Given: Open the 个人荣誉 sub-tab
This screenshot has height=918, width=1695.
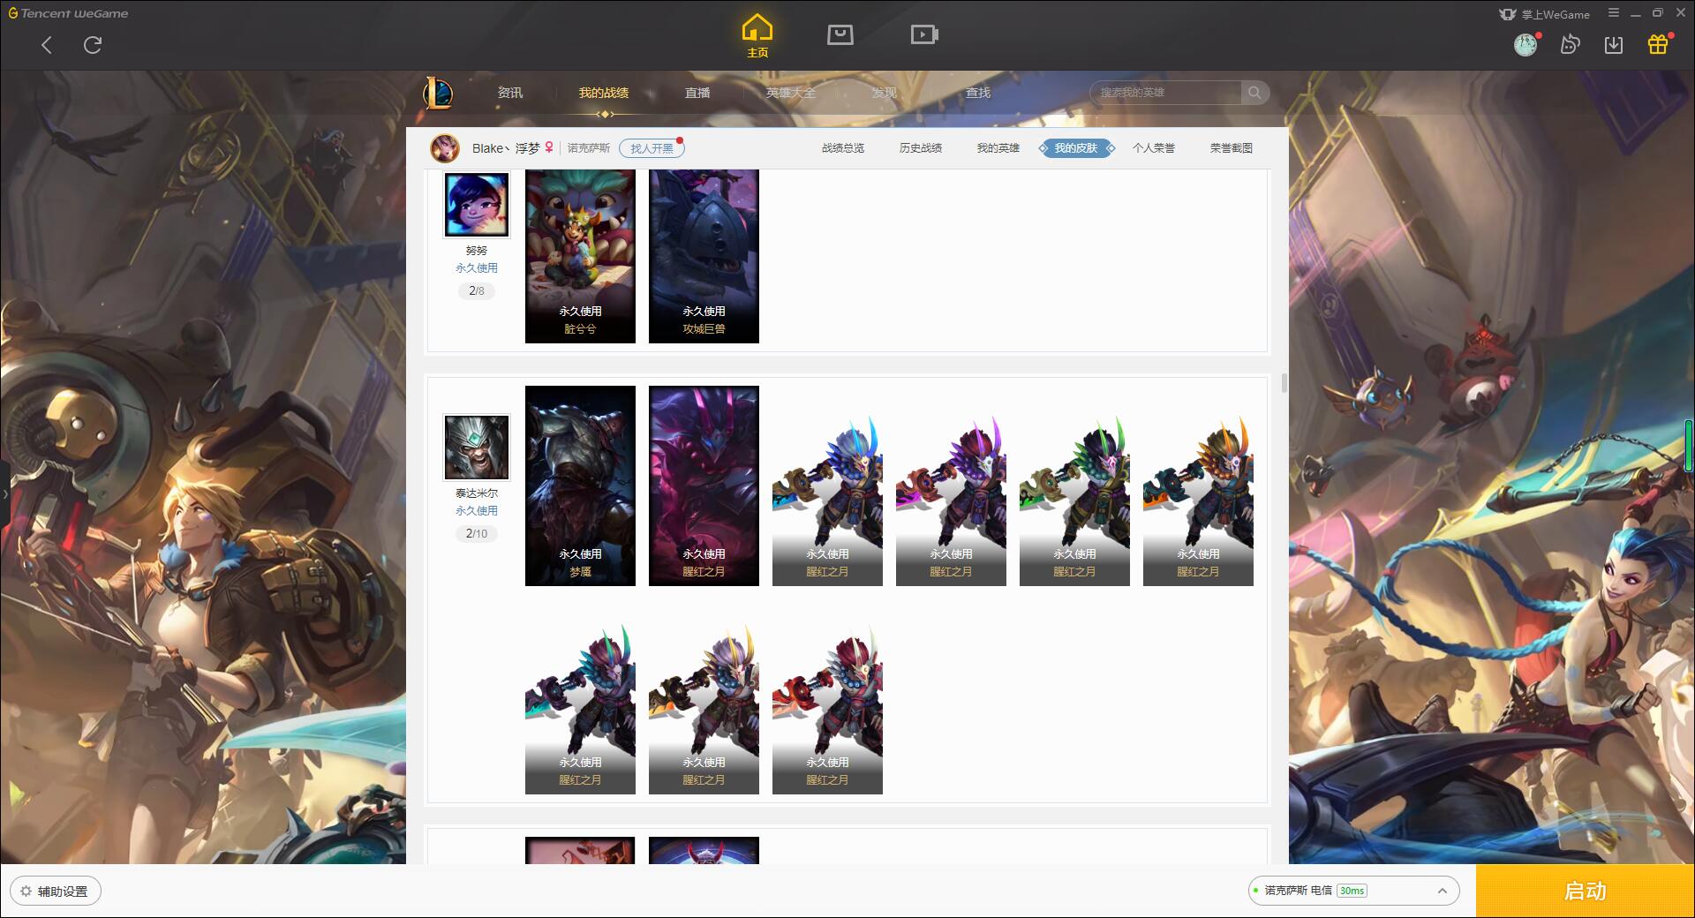Looking at the screenshot, I should point(1154,148).
